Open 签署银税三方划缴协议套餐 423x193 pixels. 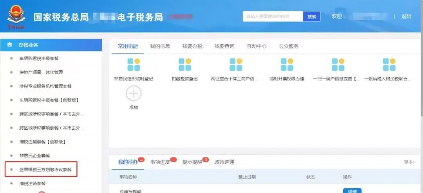45,170
